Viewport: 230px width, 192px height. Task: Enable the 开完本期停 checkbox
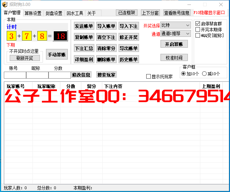click(x=198, y=30)
